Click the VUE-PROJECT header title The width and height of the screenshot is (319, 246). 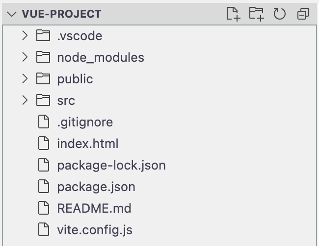(61, 14)
